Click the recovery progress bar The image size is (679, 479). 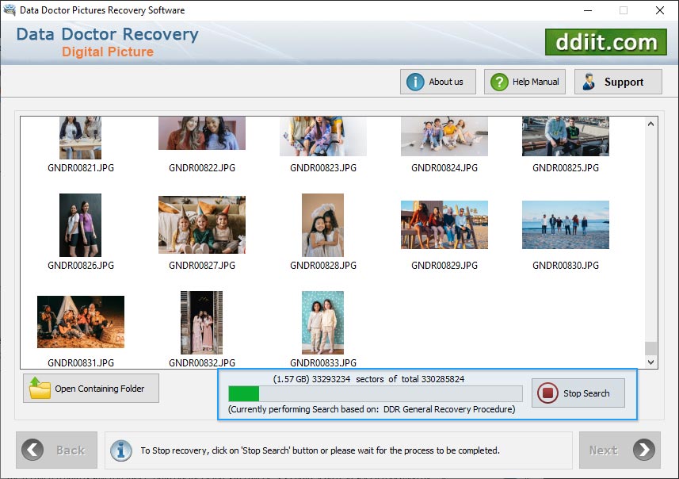(372, 393)
